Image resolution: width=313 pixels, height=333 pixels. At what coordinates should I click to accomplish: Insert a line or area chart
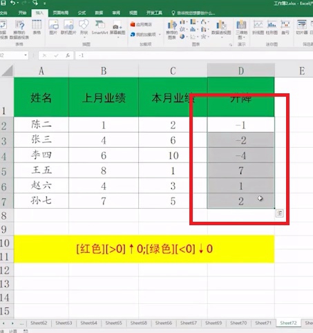(183, 29)
